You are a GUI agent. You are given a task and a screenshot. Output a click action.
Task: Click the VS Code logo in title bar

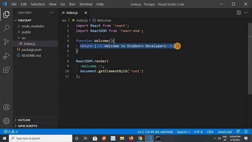point(5,4)
